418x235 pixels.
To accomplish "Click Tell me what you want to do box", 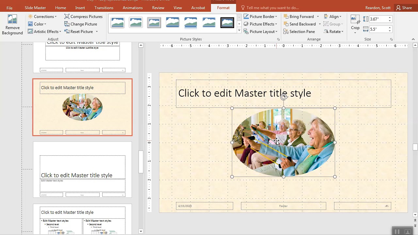I will coord(270,8).
